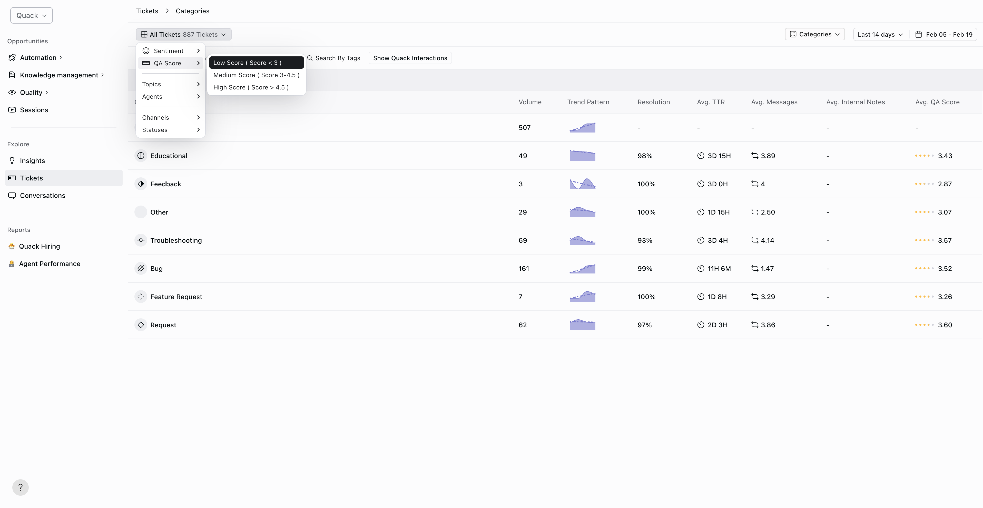Choose High Score filter option

click(x=251, y=87)
